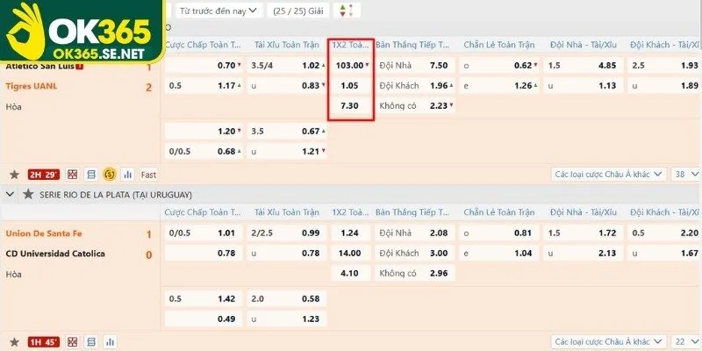Open the Tigres UANL team name

[32, 86]
